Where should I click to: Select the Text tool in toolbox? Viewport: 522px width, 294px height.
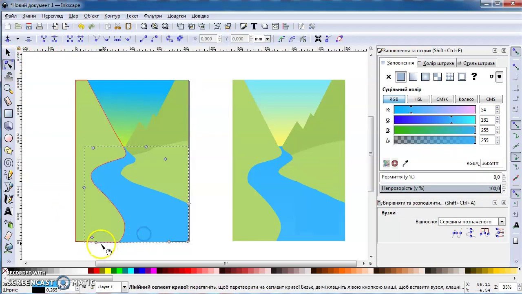(8, 212)
